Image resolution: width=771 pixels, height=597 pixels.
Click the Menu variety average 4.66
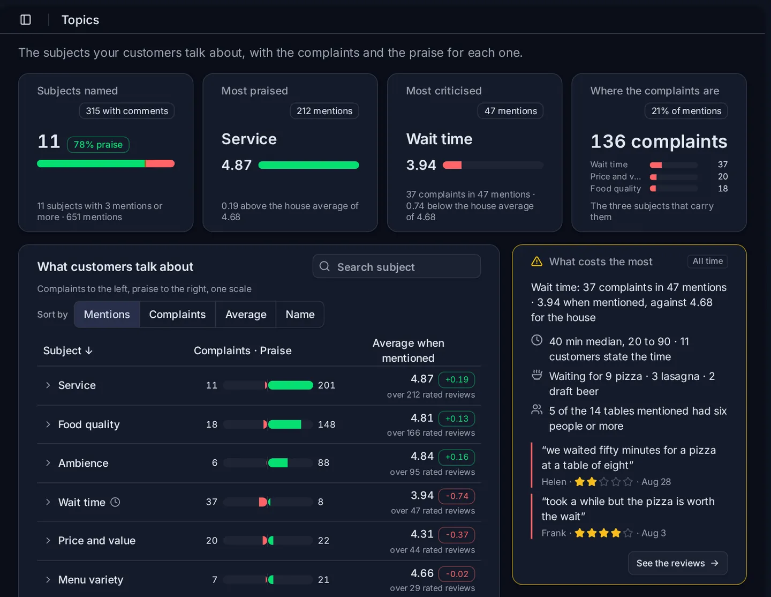coord(422,573)
